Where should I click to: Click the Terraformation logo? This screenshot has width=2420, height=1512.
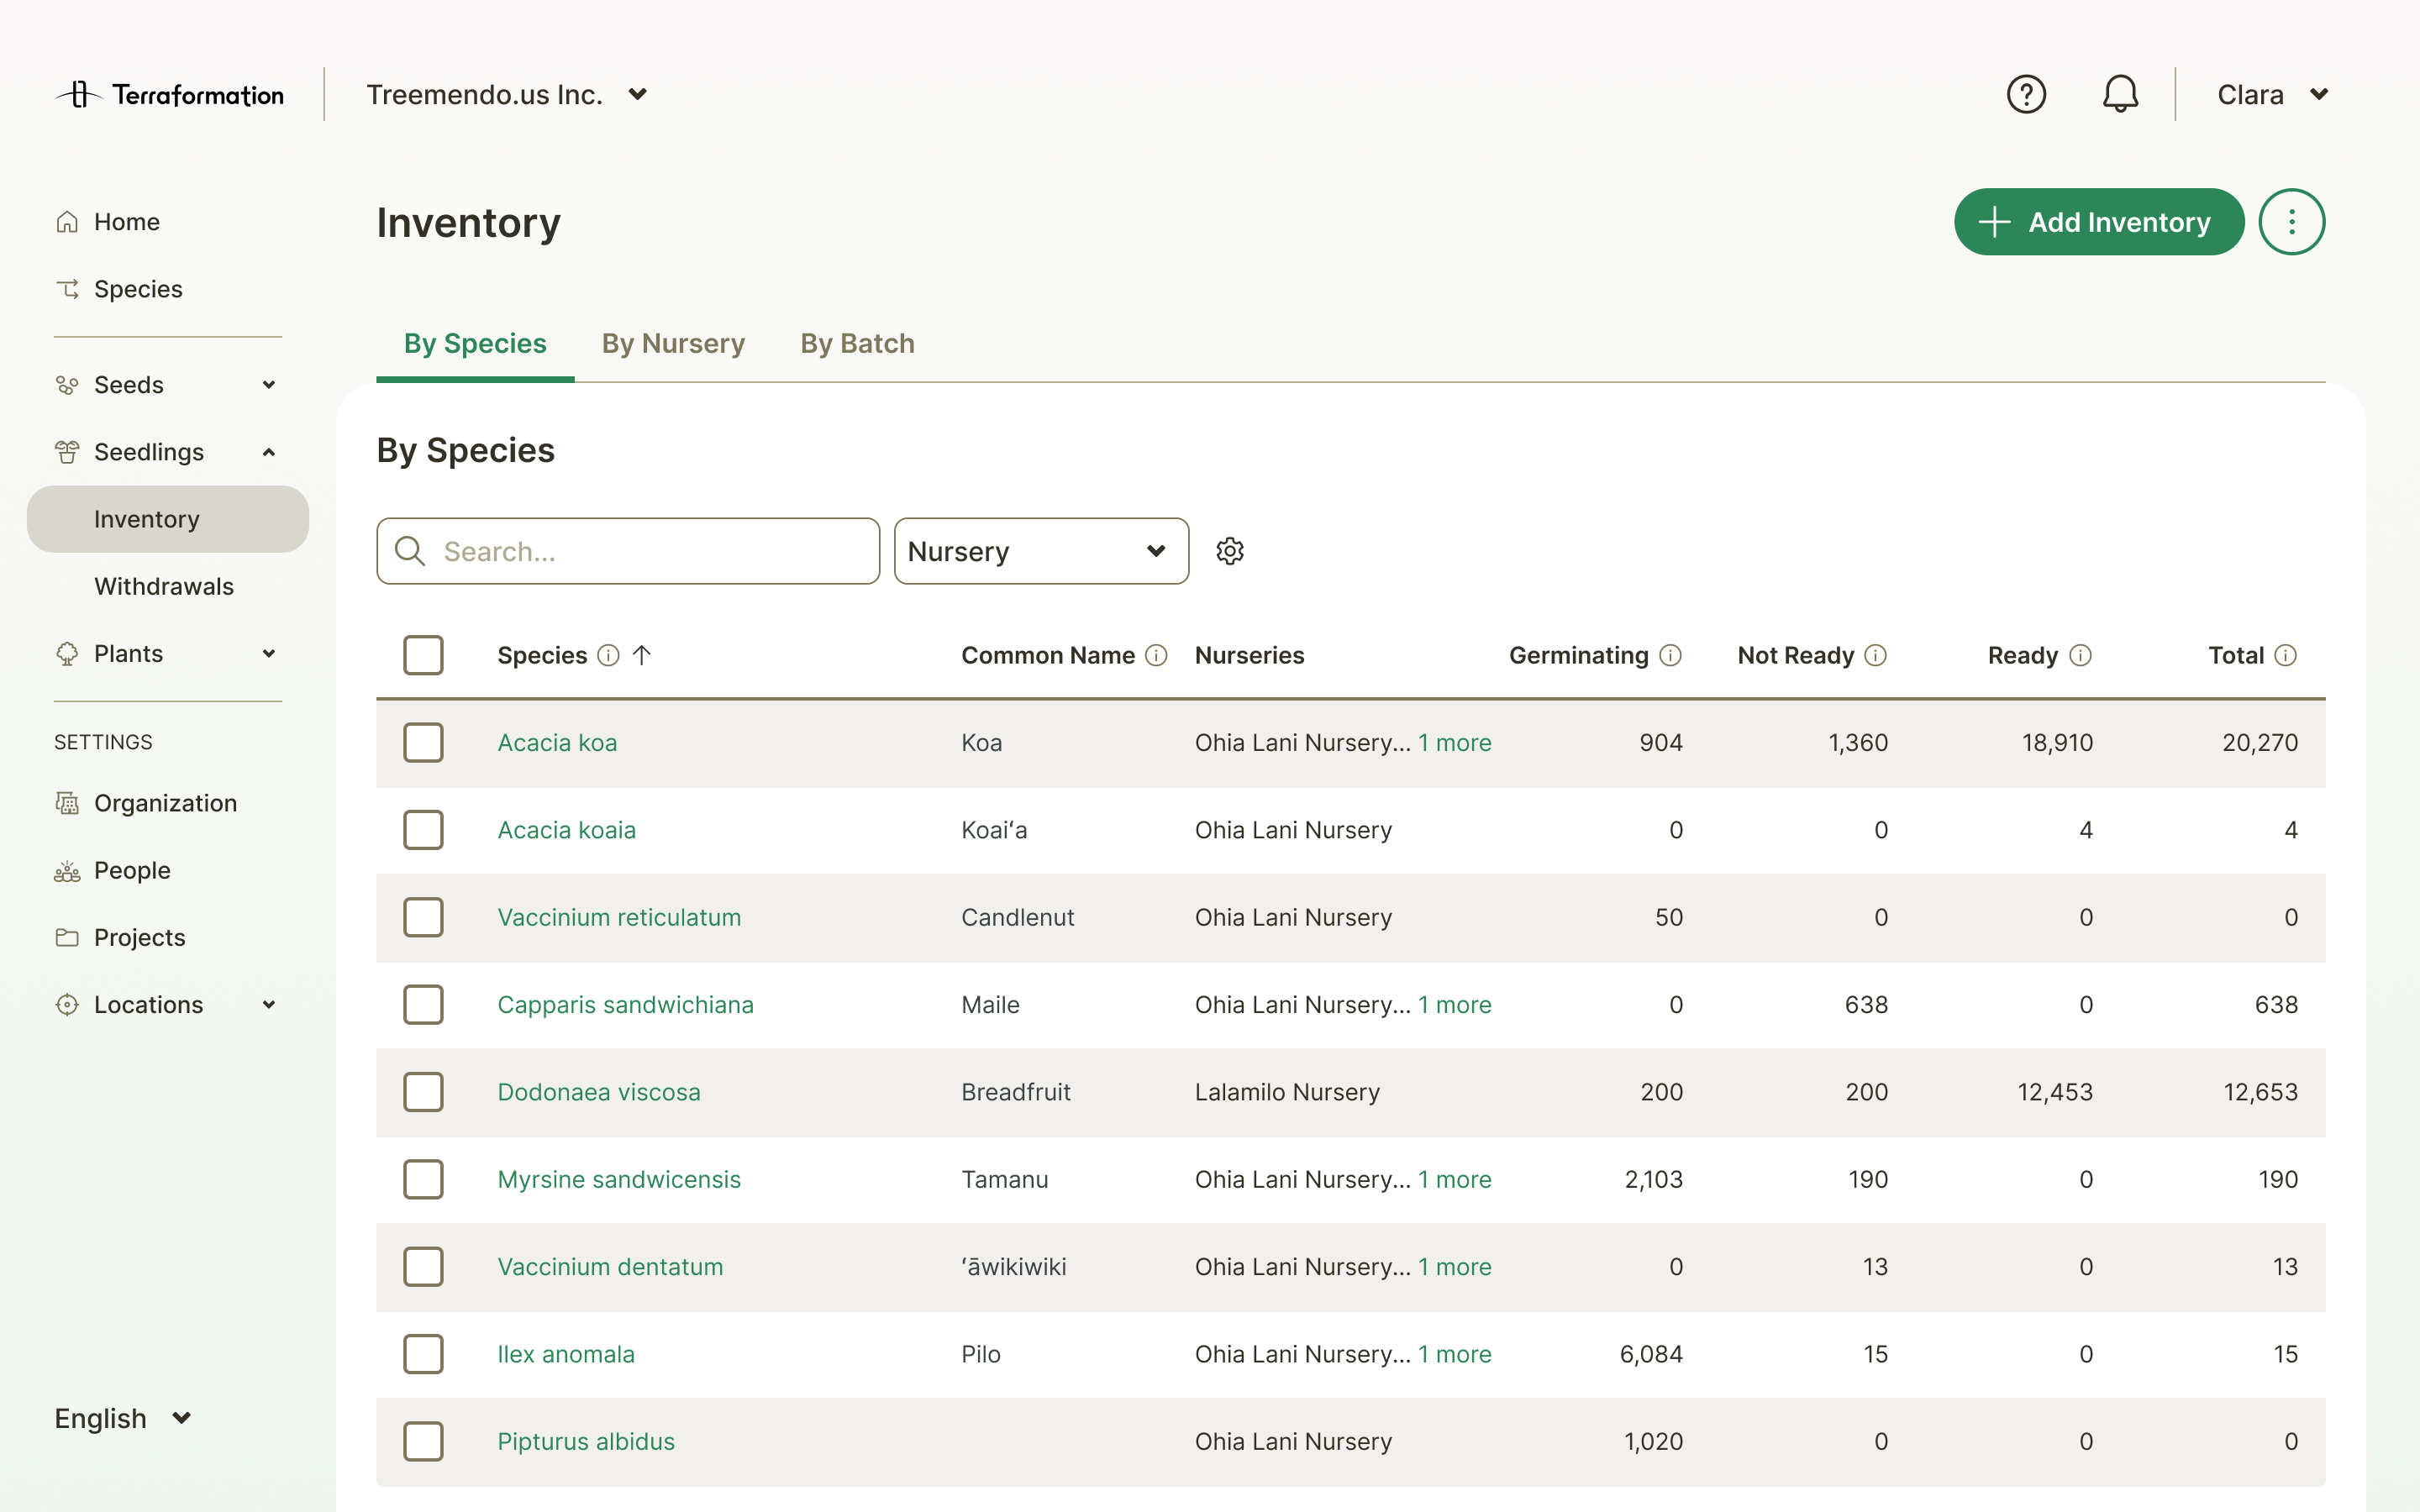click(x=169, y=93)
